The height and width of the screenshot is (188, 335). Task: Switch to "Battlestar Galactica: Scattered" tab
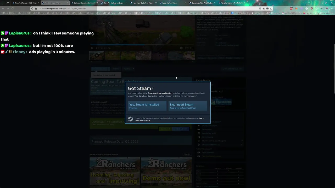click(84, 3)
